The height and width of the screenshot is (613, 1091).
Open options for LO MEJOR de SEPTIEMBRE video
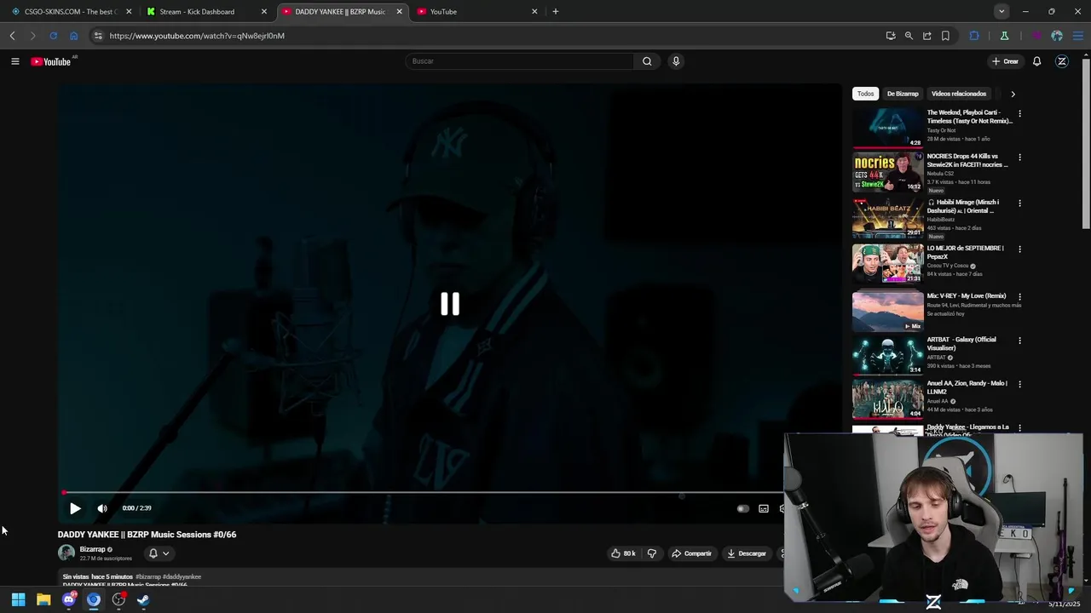pyautogui.click(x=1019, y=249)
